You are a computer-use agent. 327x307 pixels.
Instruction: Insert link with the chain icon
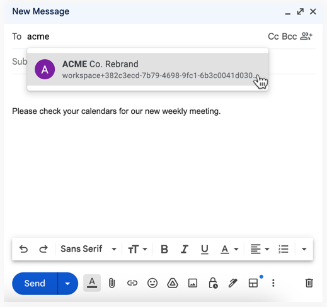pyautogui.click(x=132, y=283)
